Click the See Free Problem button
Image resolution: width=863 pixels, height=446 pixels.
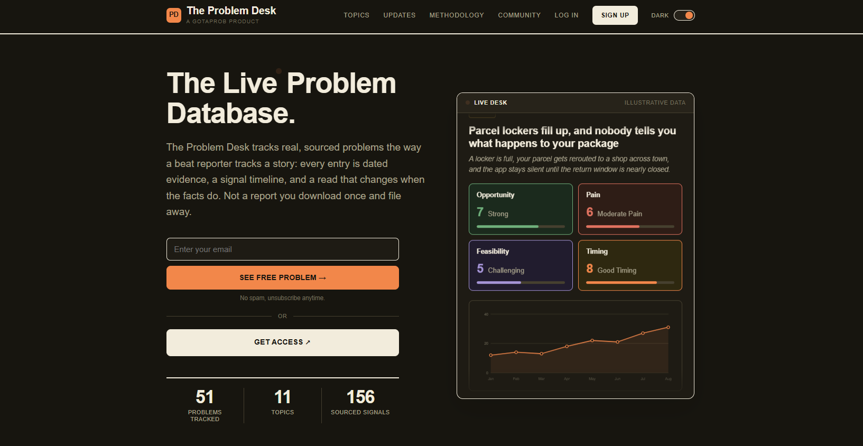coord(282,277)
